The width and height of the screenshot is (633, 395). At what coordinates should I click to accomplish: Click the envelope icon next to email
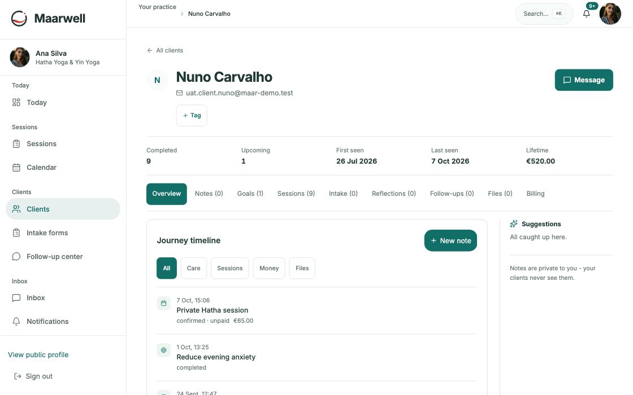(180, 93)
